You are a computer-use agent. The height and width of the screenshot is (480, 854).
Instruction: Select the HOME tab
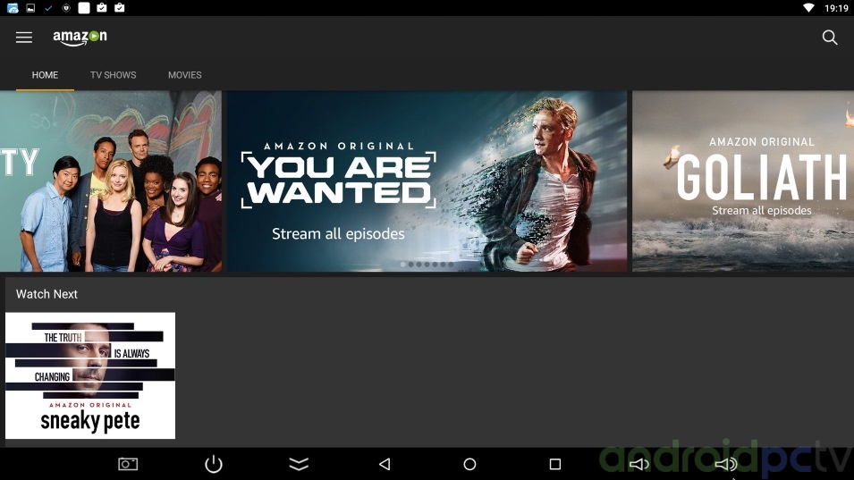pos(45,75)
